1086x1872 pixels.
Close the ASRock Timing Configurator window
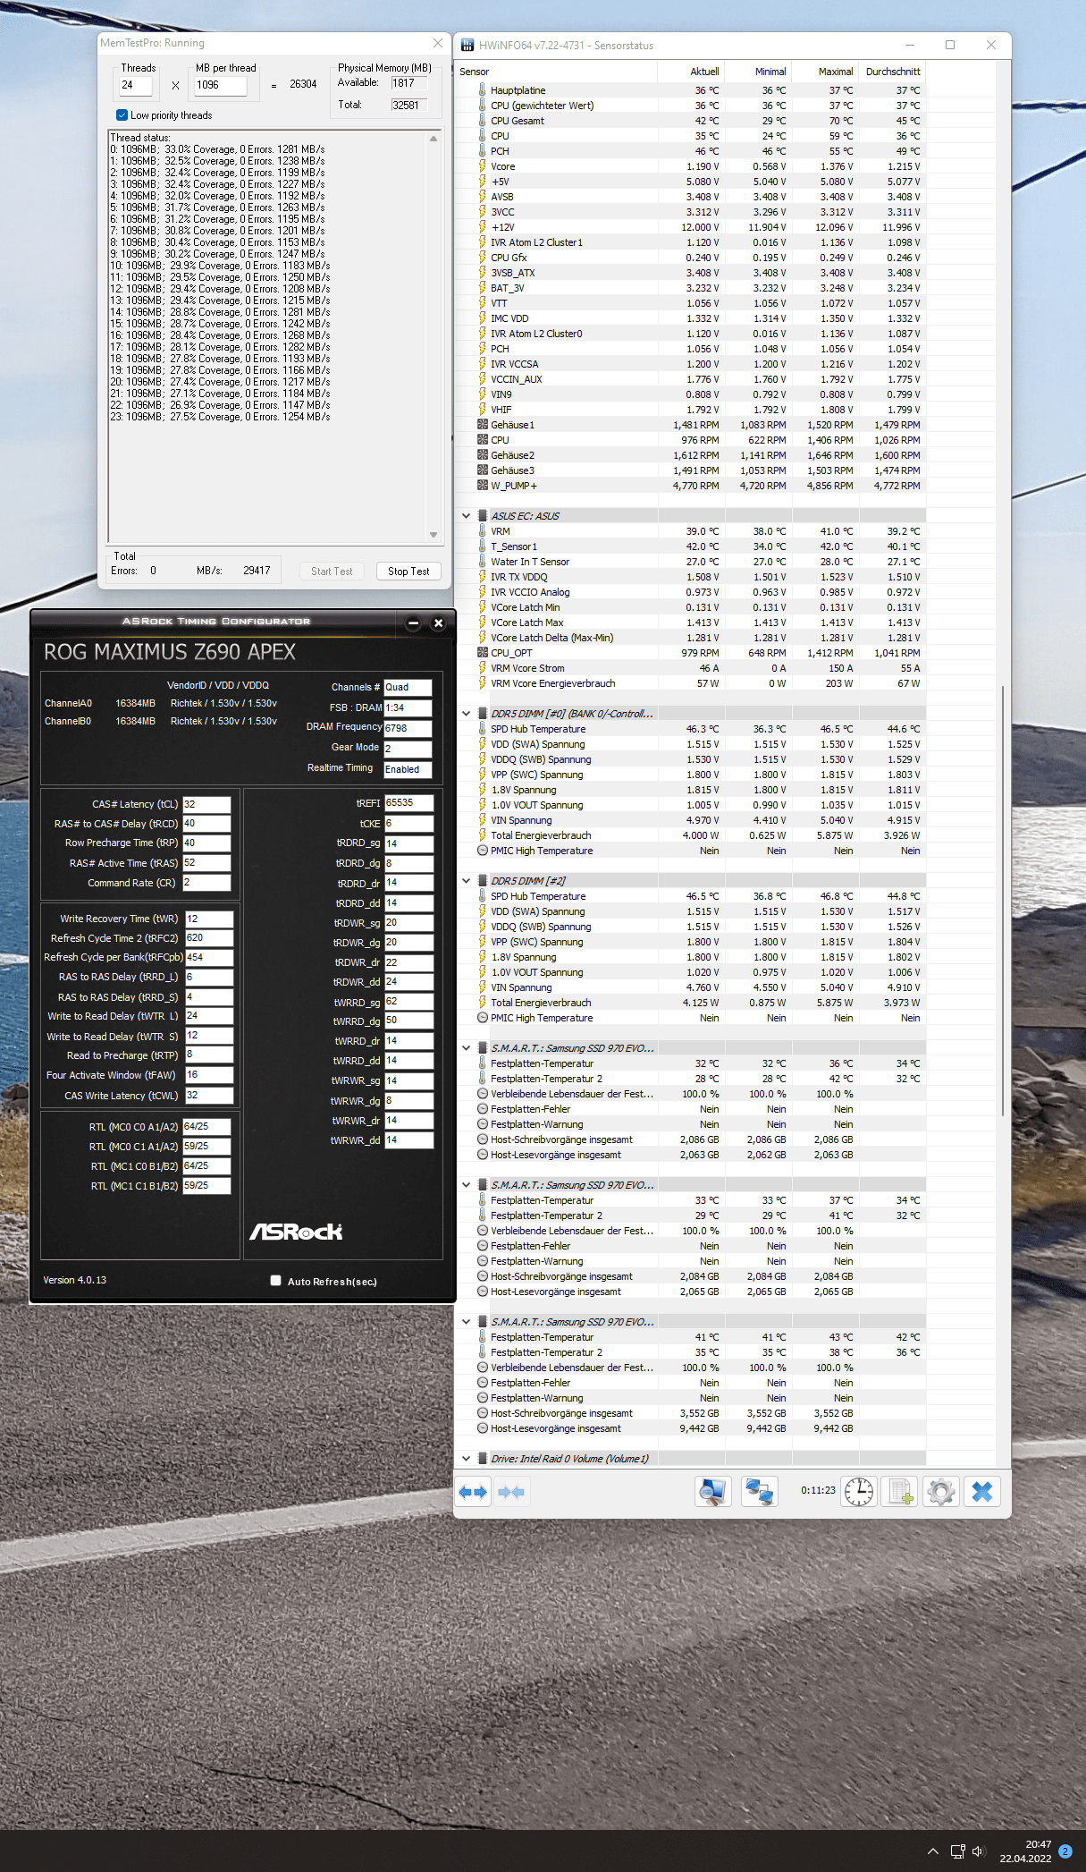click(x=438, y=623)
